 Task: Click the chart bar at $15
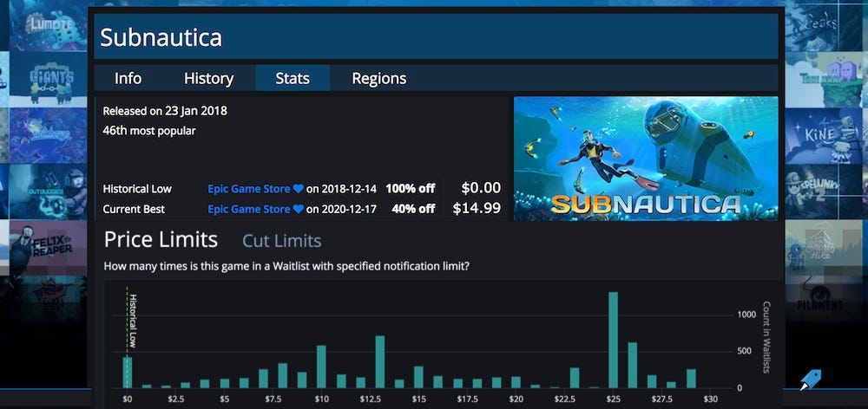pos(418,377)
